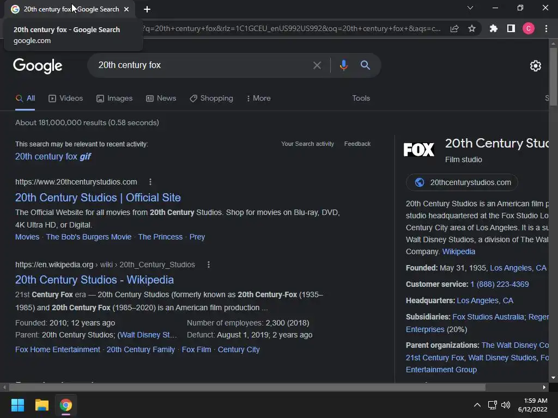Viewport: 558px width, 418px height.
Task: Open Chrome extensions puzzle icon
Action: coord(493,28)
